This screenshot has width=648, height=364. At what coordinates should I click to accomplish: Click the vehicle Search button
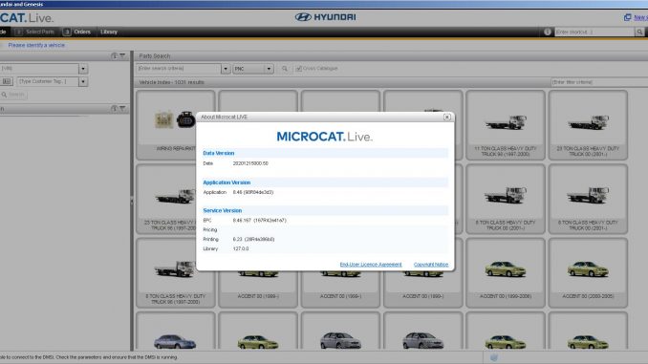[13, 95]
